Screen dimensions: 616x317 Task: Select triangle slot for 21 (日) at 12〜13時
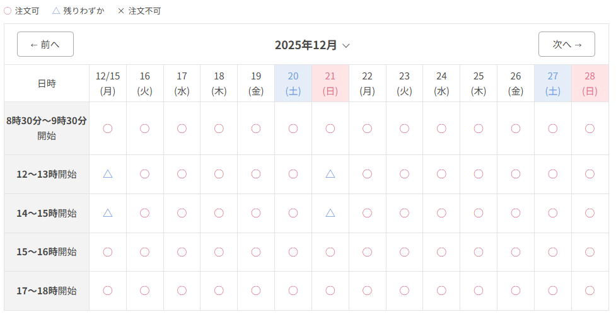pos(330,173)
